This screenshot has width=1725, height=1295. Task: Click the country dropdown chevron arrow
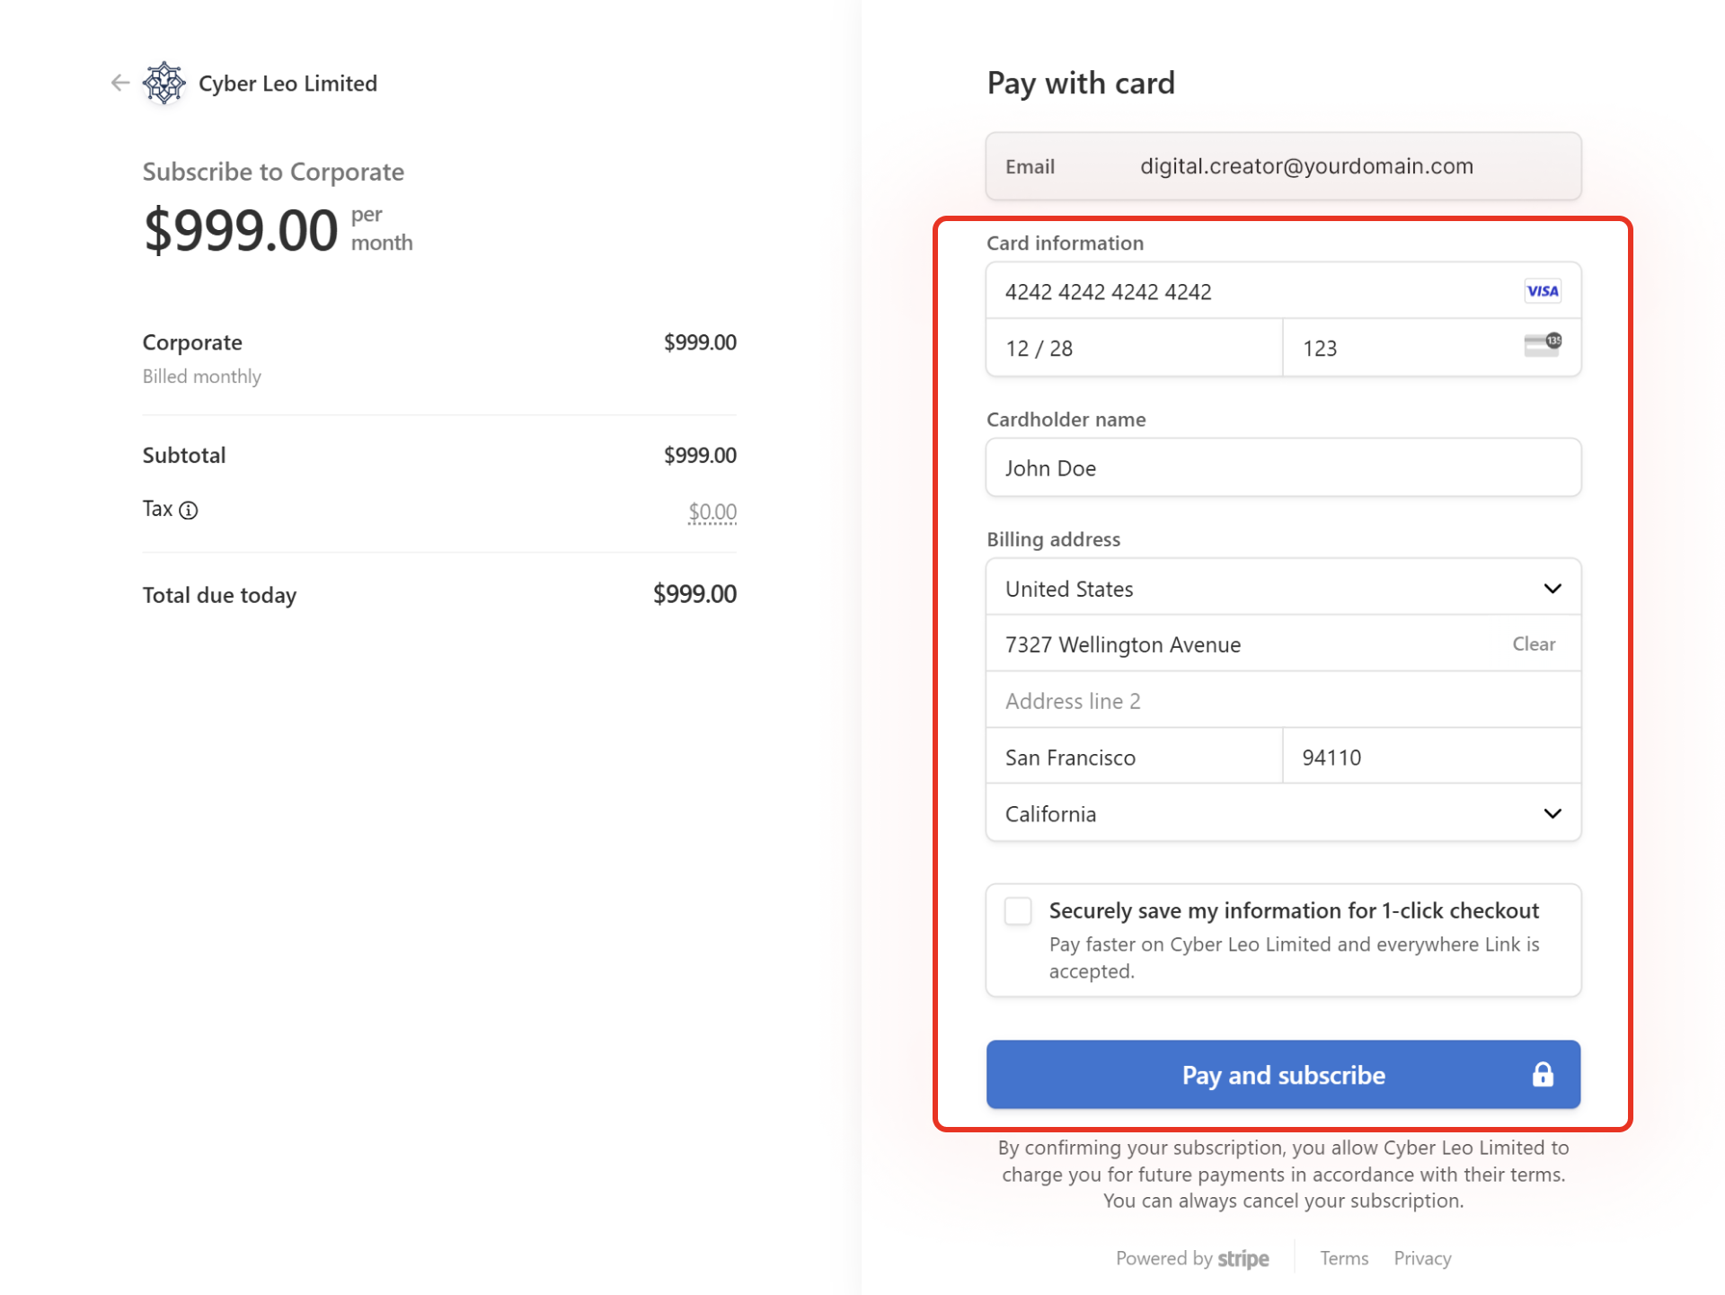(1552, 589)
